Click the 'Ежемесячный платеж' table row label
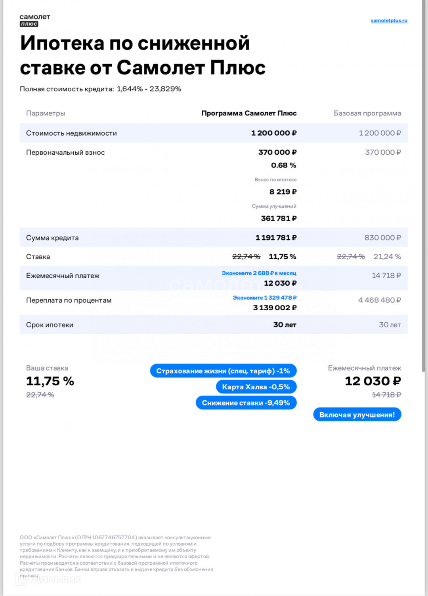The width and height of the screenshot is (428, 596). click(63, 276)
